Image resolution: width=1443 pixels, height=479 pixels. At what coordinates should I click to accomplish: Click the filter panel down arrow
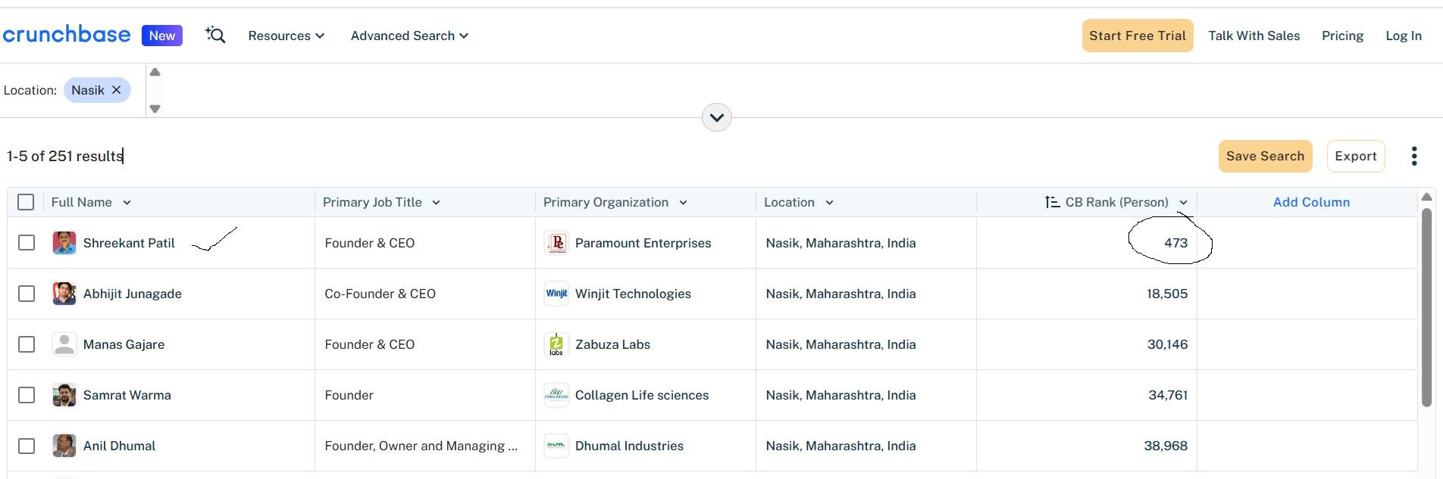[155, 109]
